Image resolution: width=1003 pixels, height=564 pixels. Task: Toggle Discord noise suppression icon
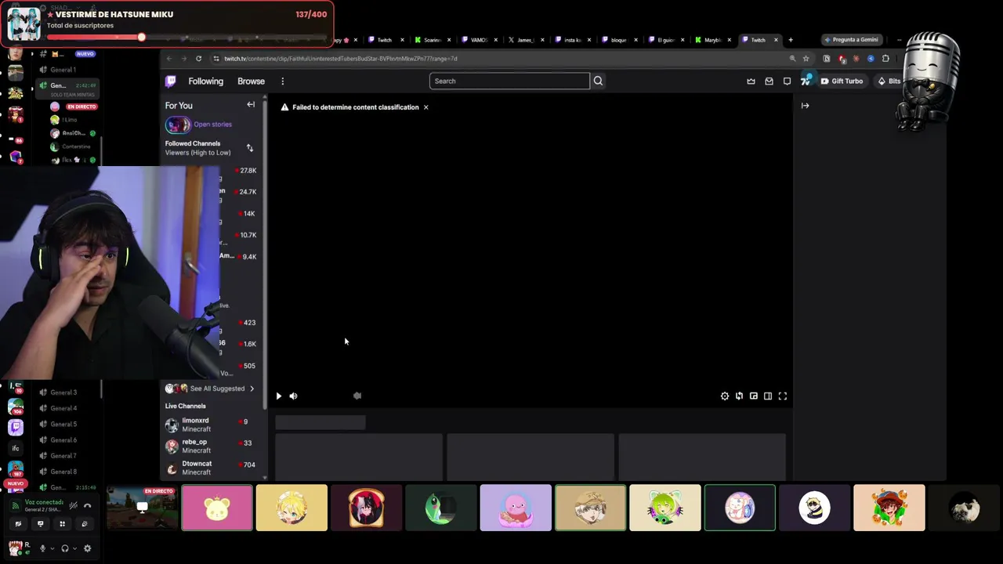pos(74,505)
